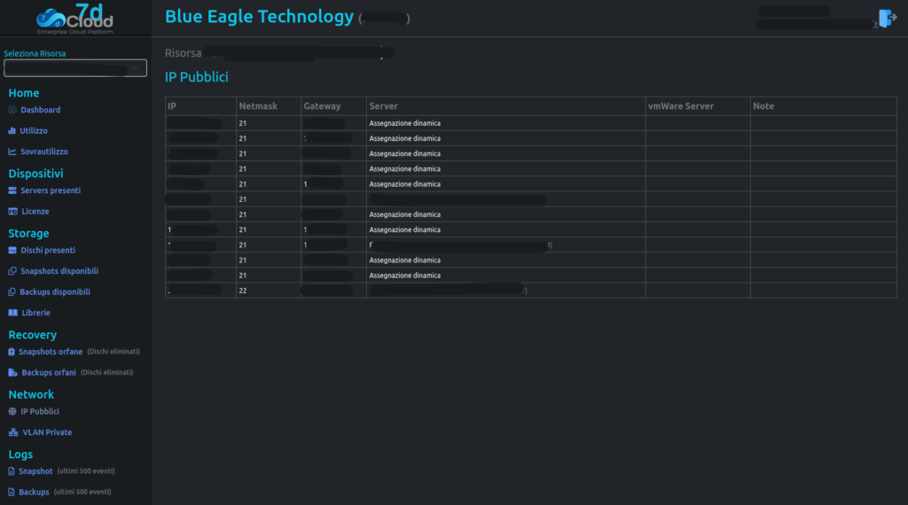The height and width of the screenshot is (505, 908).
Task: Open Backups orfani list
Action: [x=48, y=373]
